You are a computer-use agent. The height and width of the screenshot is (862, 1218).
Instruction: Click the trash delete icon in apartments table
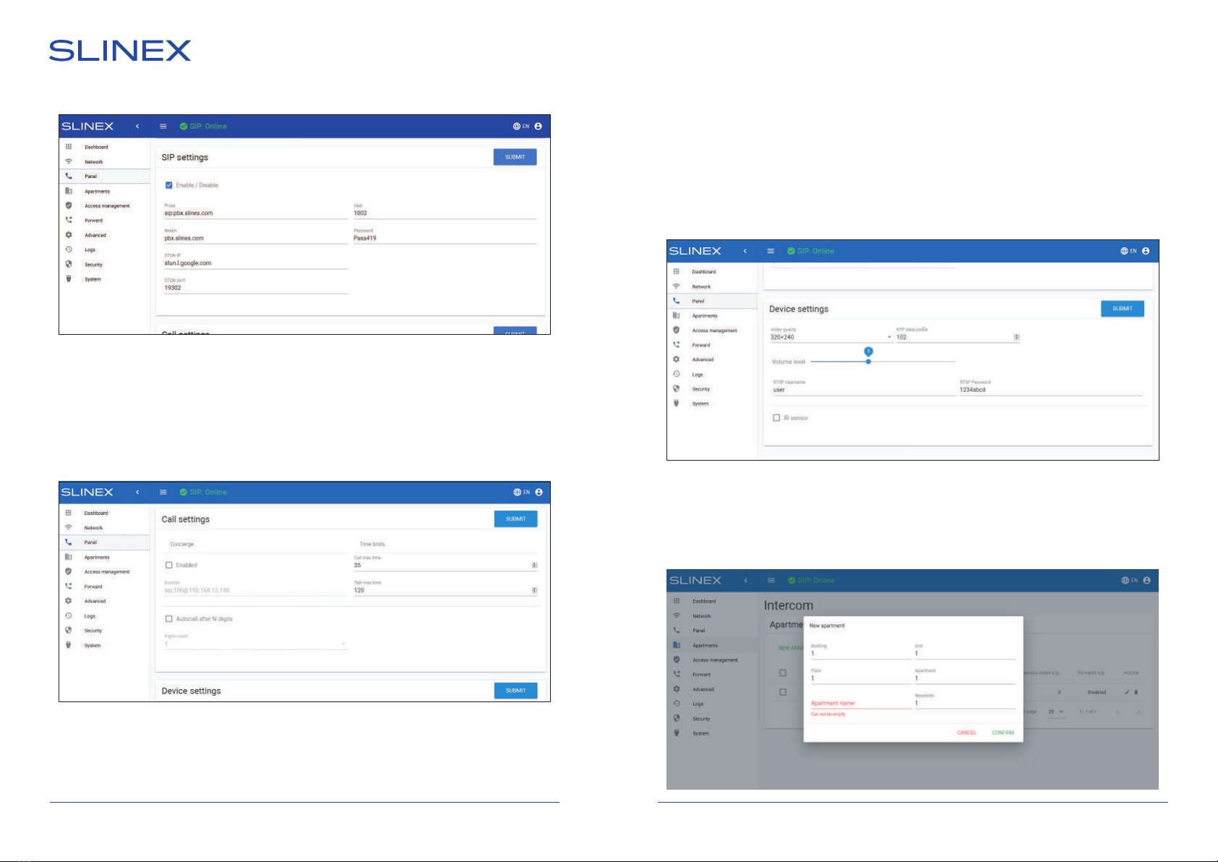coord(1136,692)
